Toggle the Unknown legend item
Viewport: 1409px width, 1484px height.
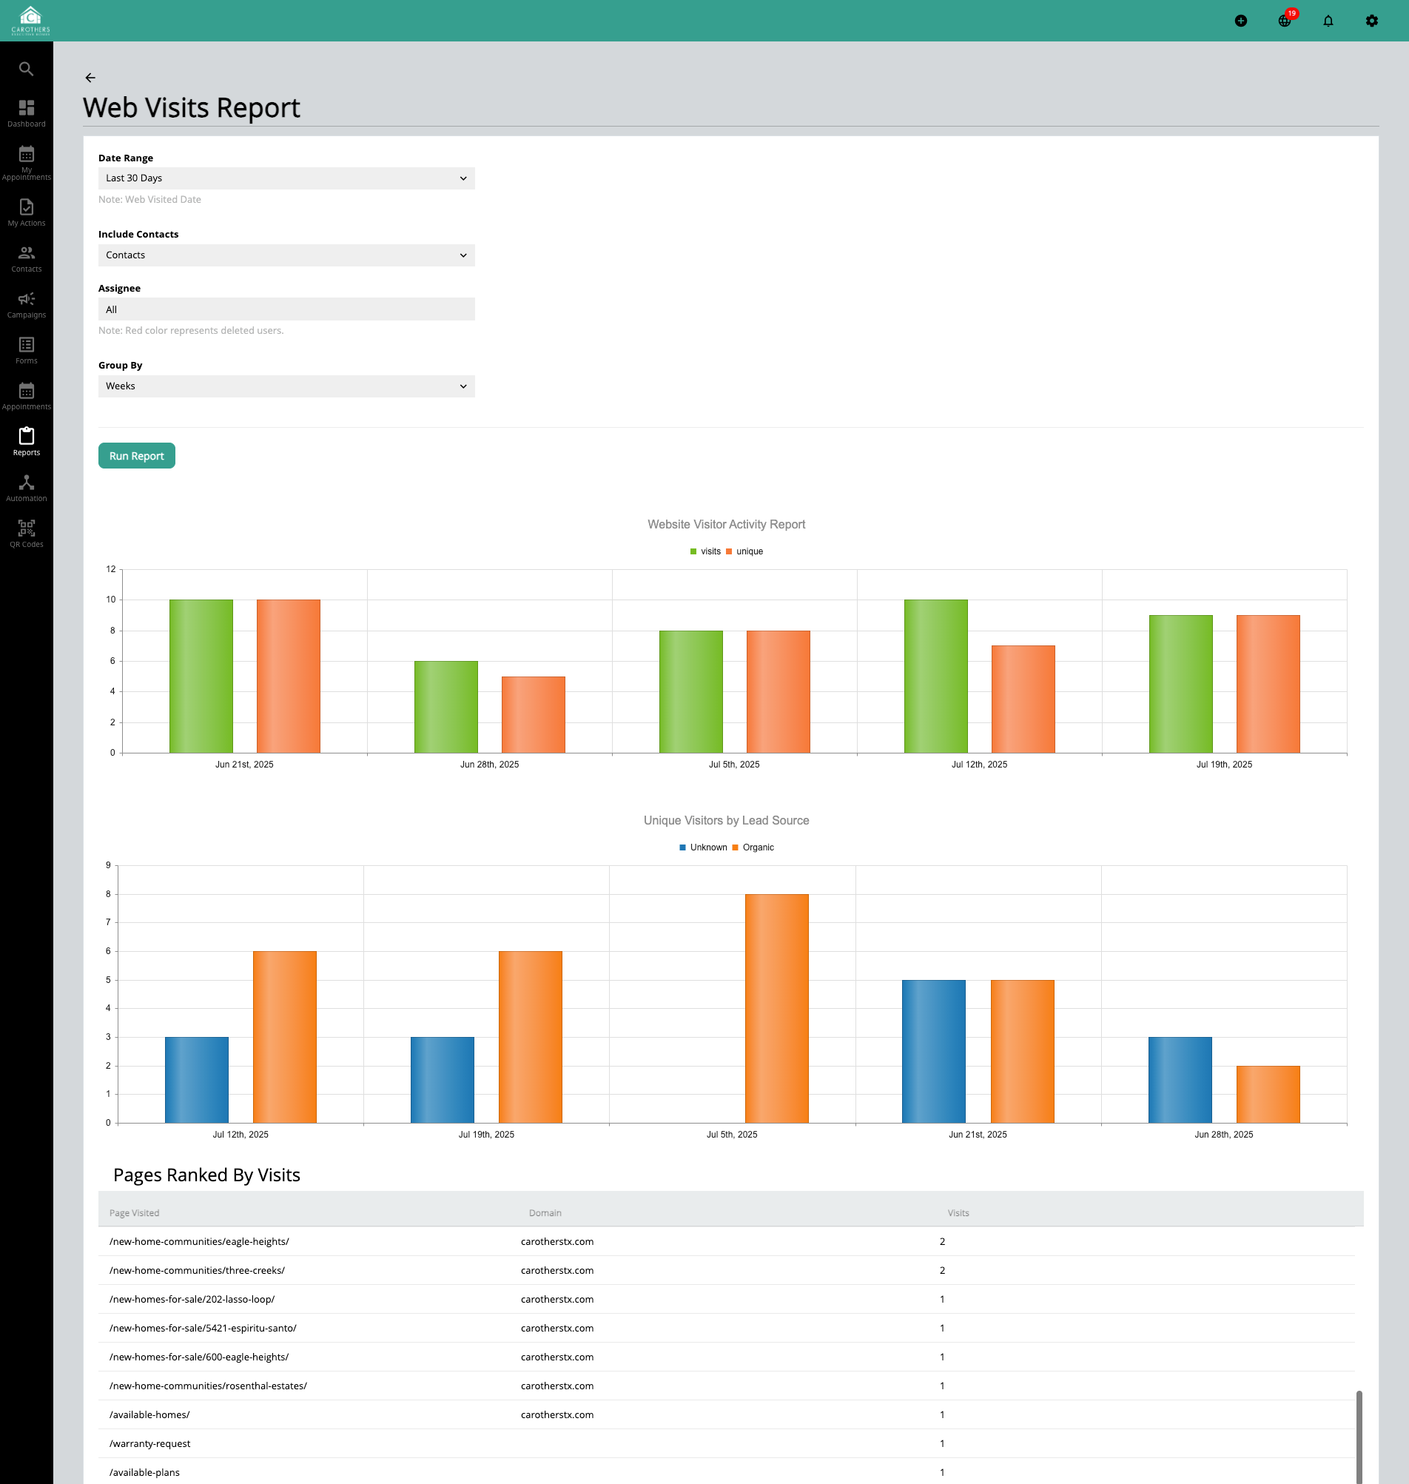point(703,847)
